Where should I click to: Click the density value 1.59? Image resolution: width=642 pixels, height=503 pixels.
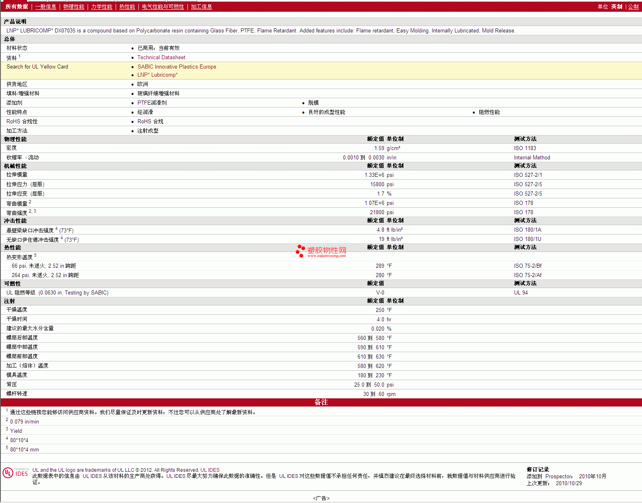click(x=379, y=148)
